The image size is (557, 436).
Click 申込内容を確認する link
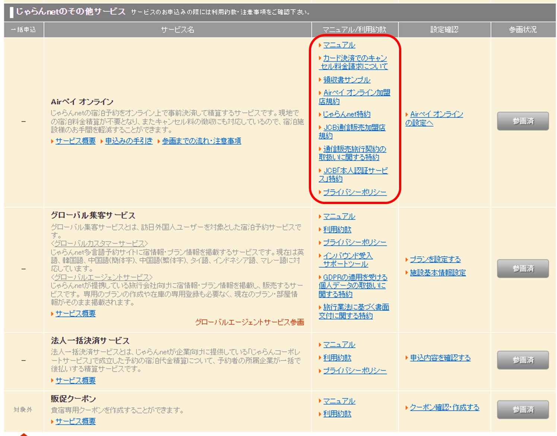(440, 358)
